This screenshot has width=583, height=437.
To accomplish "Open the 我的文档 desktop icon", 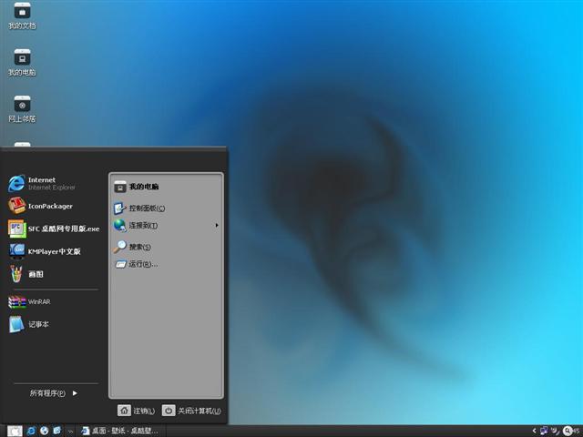I will (22, 15).
